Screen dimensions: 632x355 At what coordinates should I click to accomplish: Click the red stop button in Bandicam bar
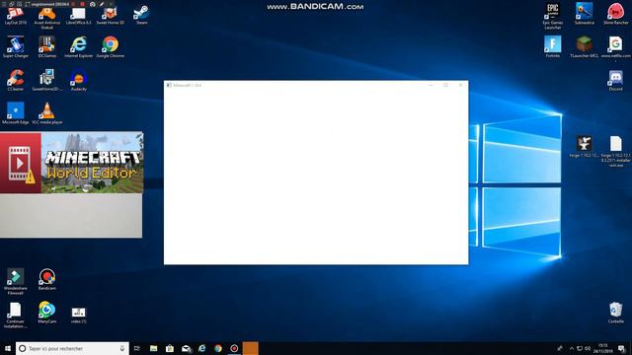[83, 4]
